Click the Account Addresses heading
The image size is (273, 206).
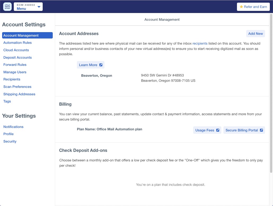click(79, 33)
